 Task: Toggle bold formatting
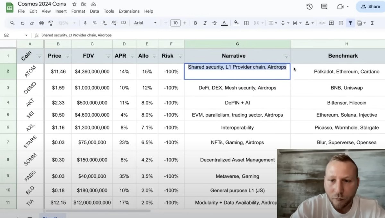[195, 23]
